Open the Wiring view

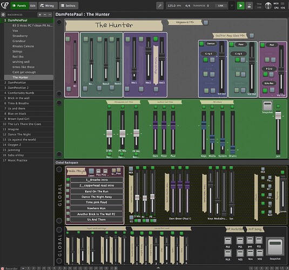(x=48, y=6)
